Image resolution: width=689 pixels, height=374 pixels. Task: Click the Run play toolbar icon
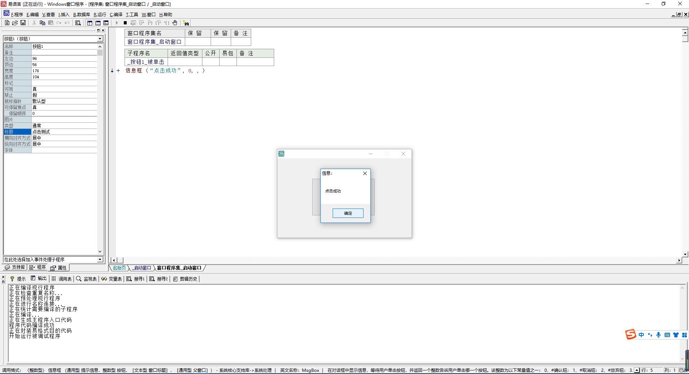click(x=117, y=23)
